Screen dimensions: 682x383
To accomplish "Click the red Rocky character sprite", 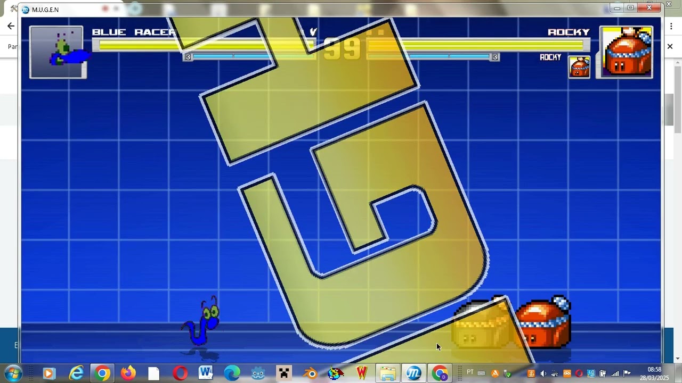I will click(x=543, y=322).
